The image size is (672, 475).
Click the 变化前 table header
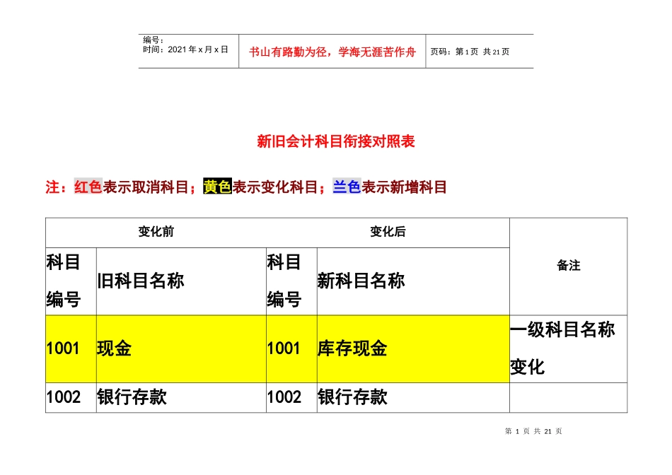click(x=156, y=232)
